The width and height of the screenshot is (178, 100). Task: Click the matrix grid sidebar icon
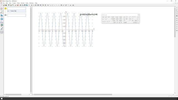click(2, 32)
